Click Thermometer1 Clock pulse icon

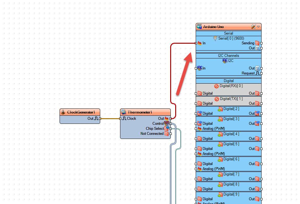click(x=124, y=119)
